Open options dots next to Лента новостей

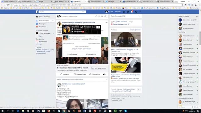tap(53, 21)
